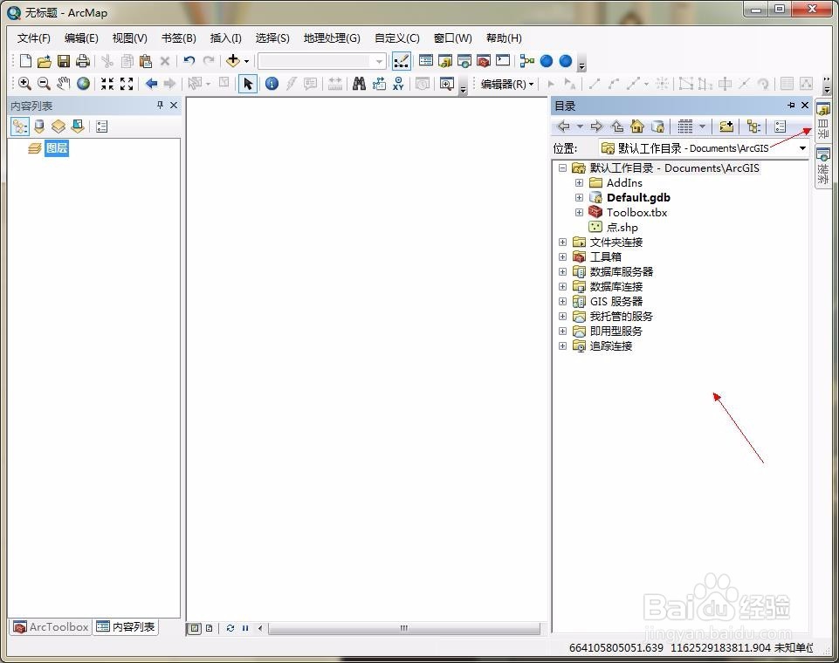Undo the last action

click(189, 61)
